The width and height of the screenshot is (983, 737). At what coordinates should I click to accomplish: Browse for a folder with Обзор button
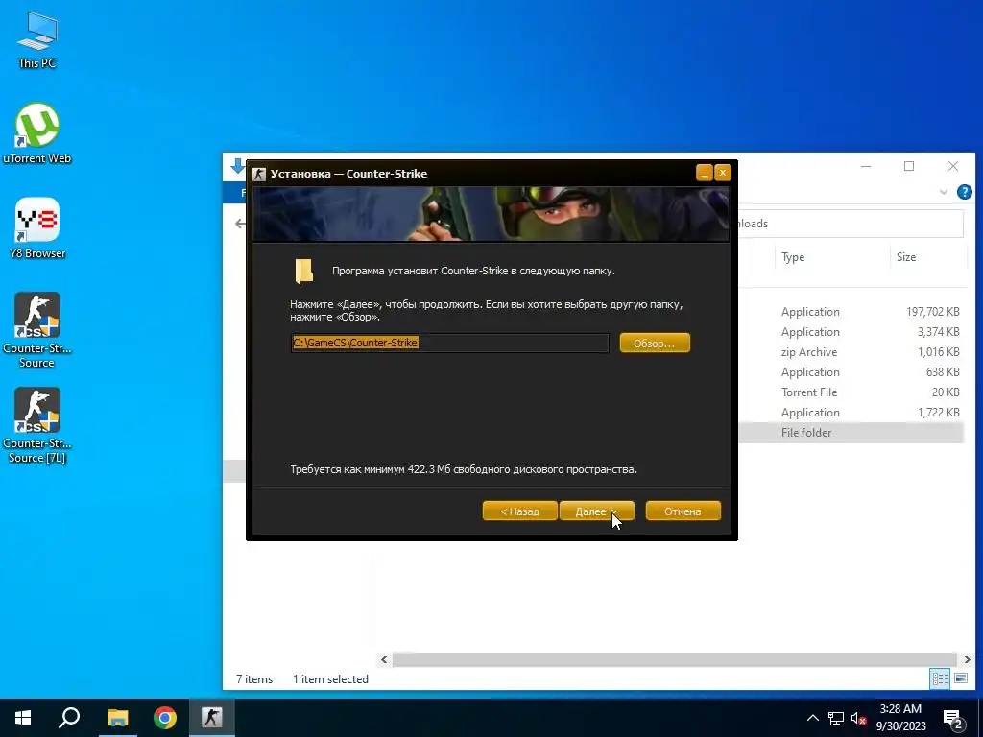click(655, 343)
